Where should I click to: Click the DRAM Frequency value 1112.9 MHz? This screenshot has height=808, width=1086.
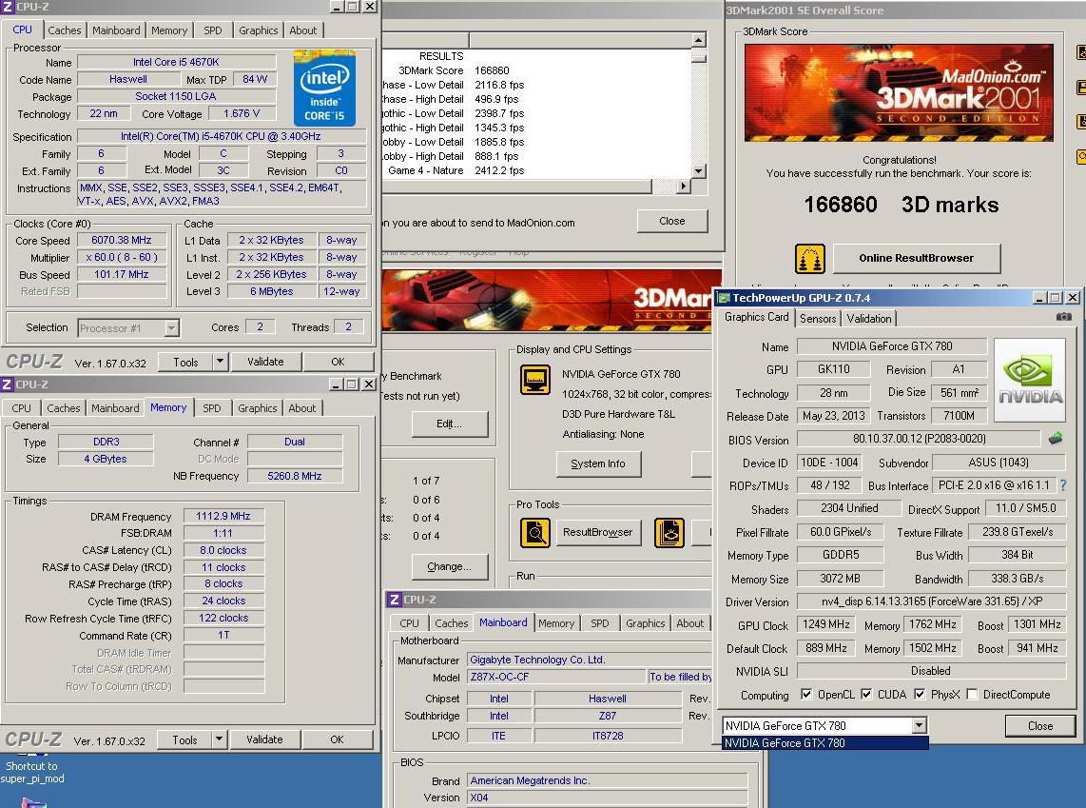pos(223,516)
